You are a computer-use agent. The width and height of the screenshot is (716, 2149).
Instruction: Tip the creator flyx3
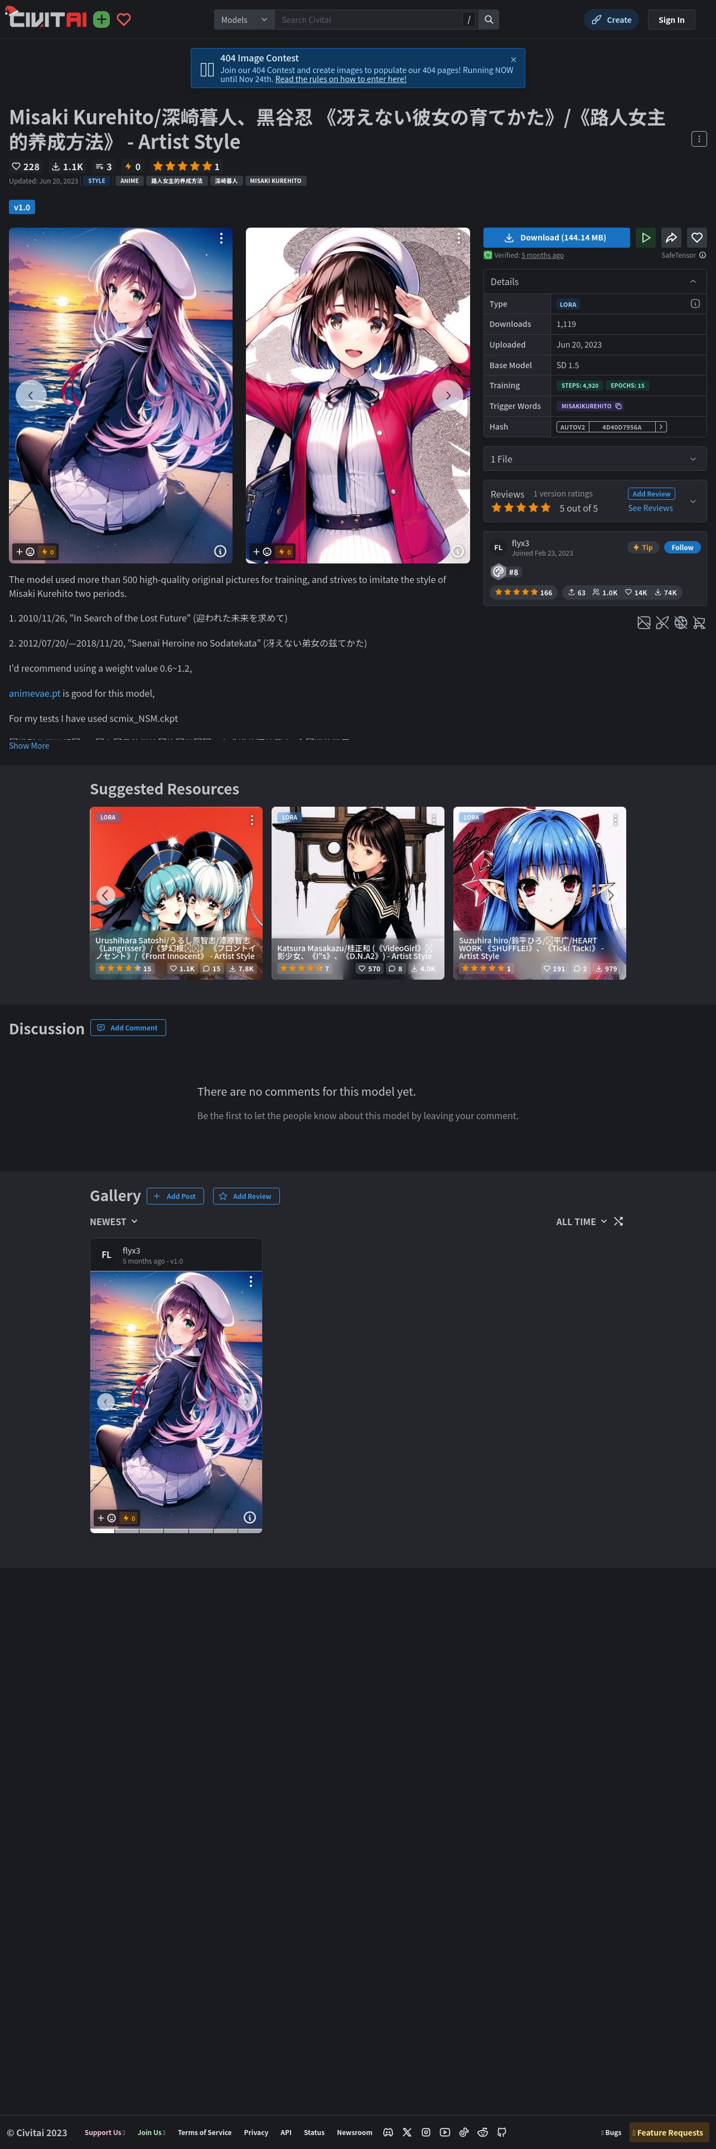[x=642, y=547]
